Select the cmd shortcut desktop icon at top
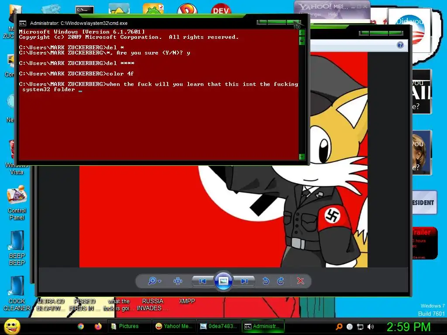This screenshot has width=447, height=335. click(85, 10)
